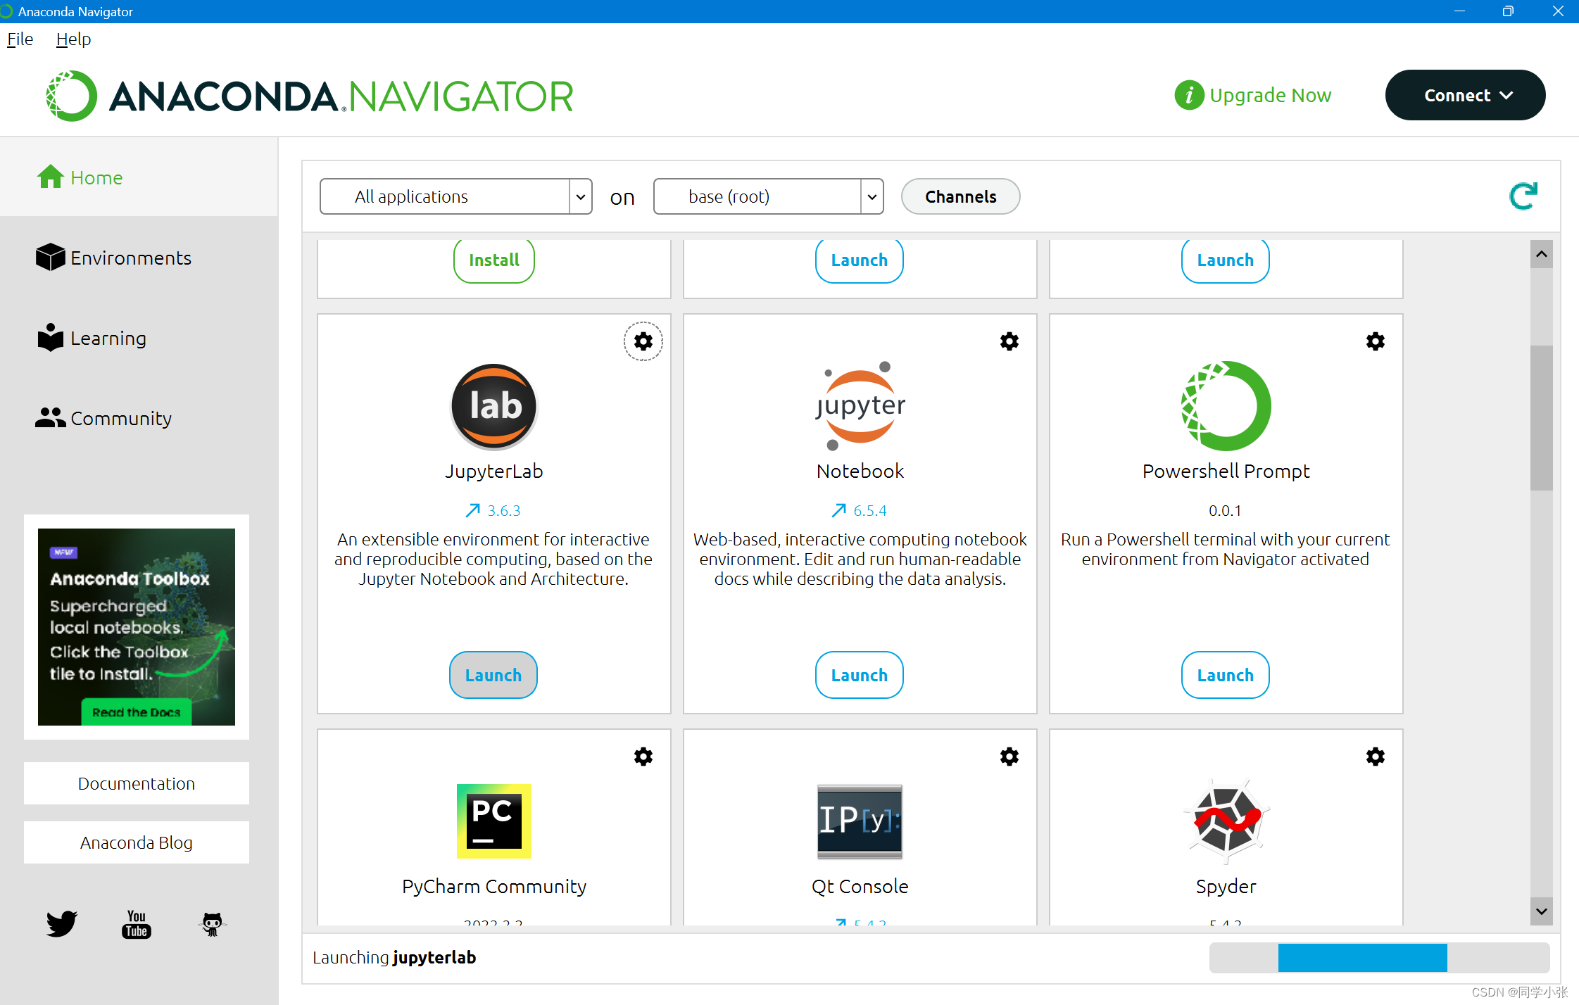Click the Anaconda Navigator header logo
Viewport: 1579px width, 1005px height.
pos(310,96)
